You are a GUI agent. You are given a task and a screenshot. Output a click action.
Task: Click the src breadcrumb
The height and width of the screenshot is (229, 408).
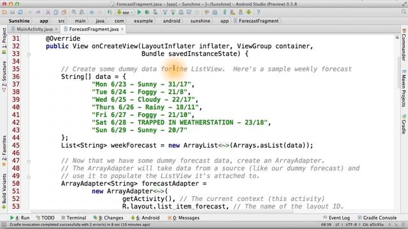61,21
